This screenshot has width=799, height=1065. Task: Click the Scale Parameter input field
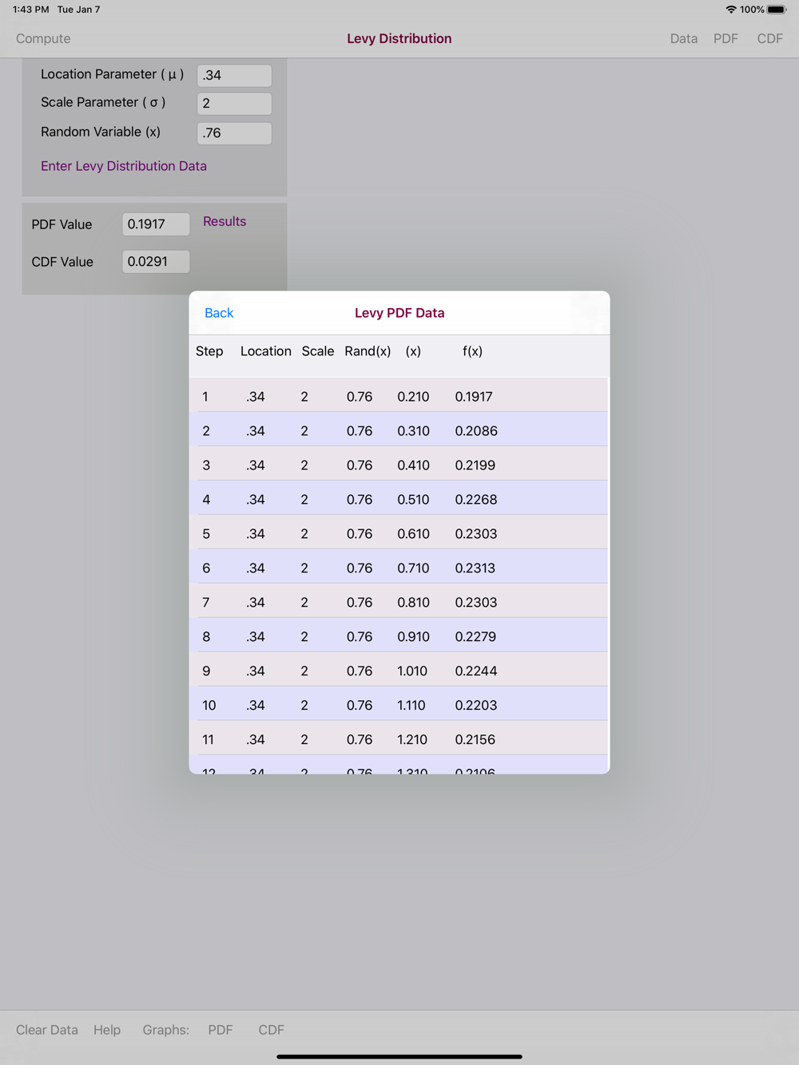coord(234,104)
